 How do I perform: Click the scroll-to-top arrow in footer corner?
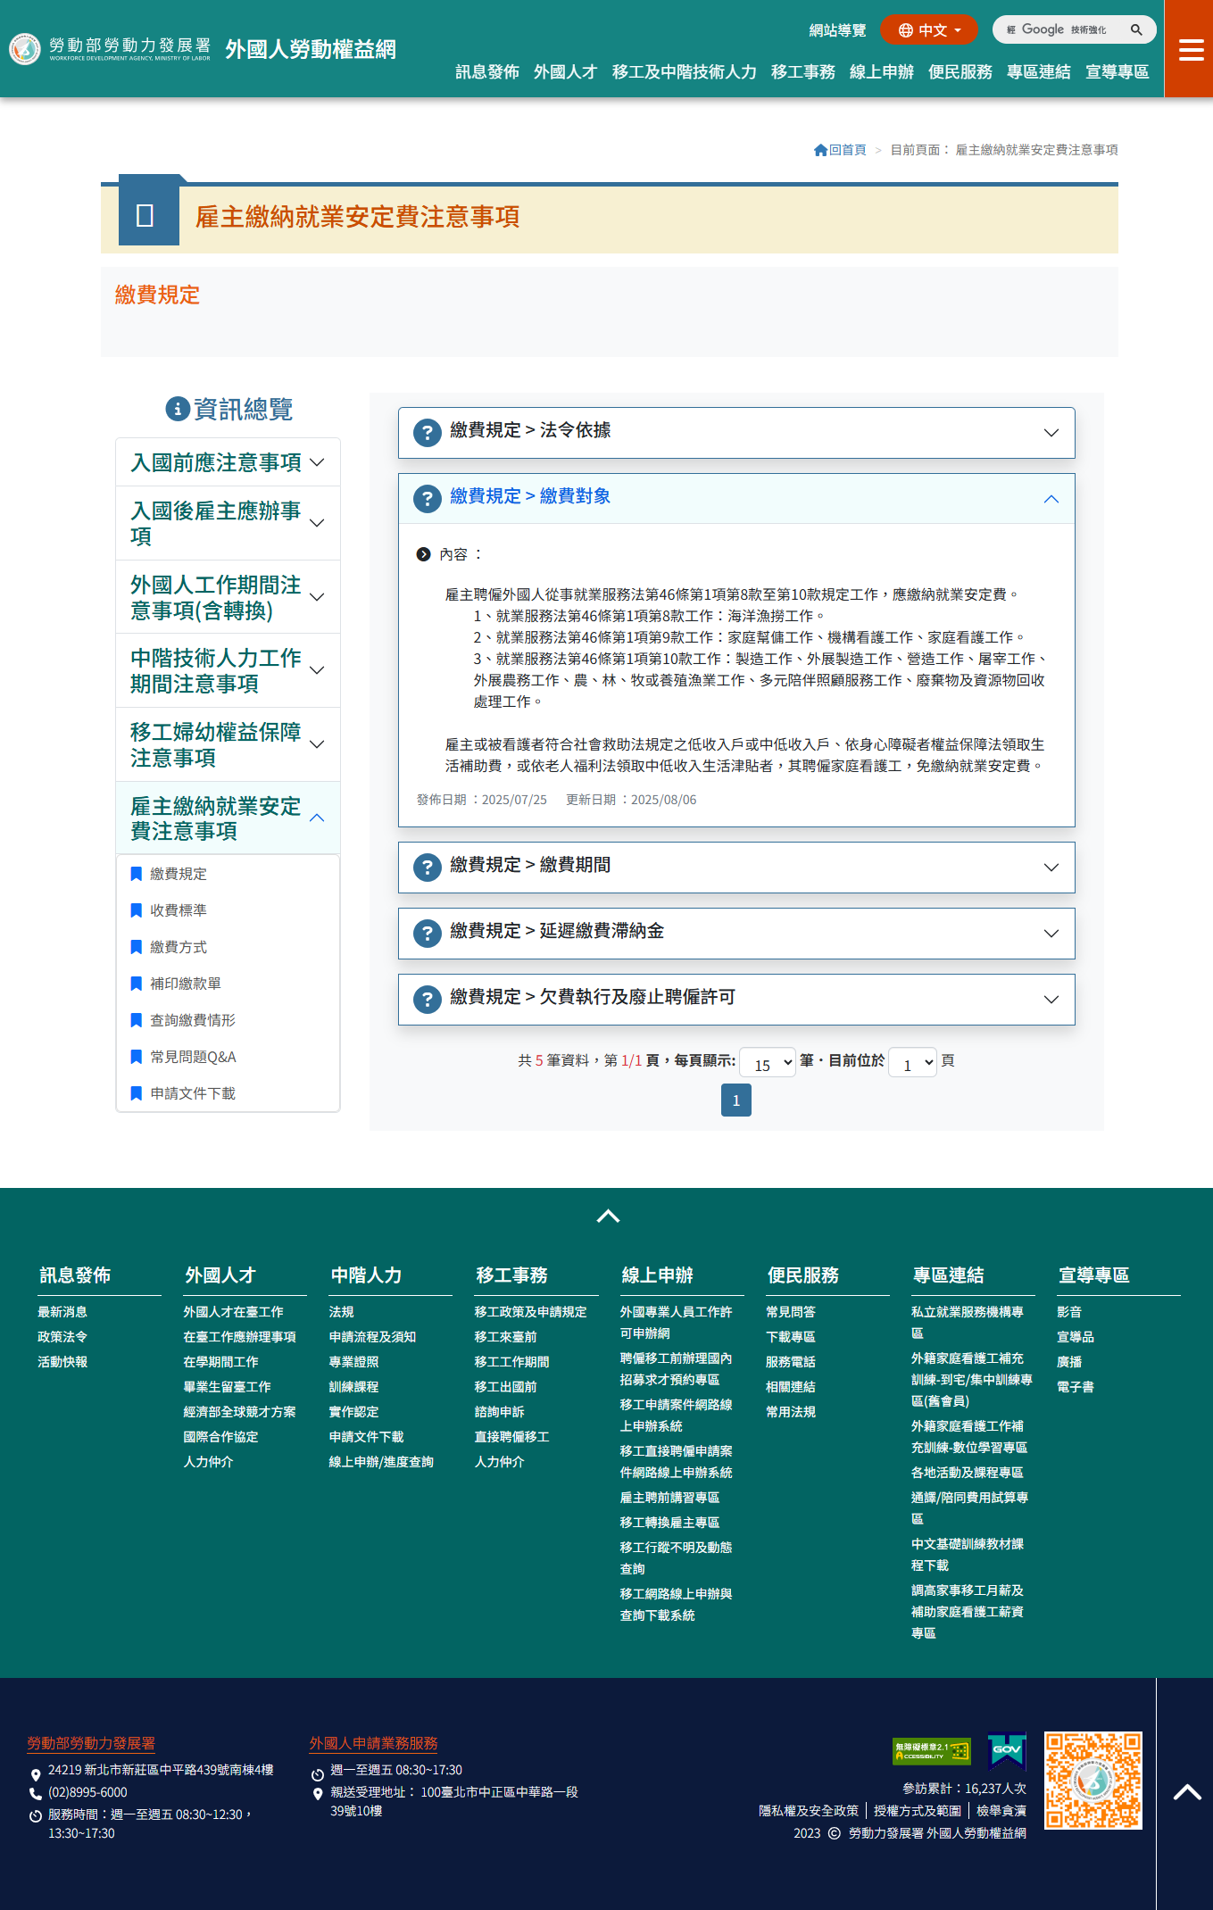coord(1186,1792)
